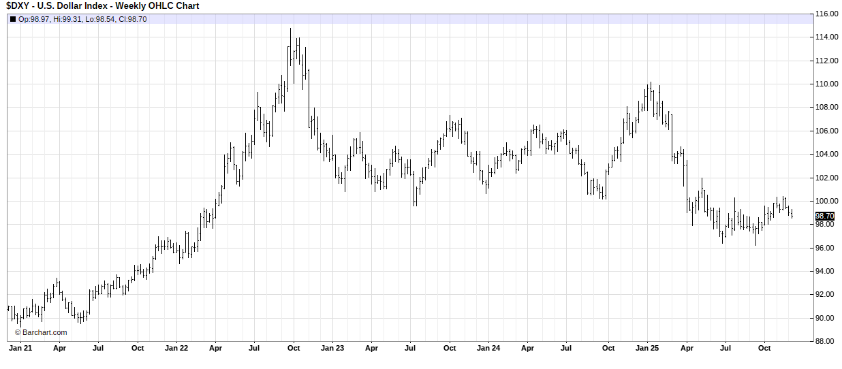Click the 104.00 price axis label
The width and height of the screenshot is (842, 369).
pyautogui.click(x=827, y=154)
